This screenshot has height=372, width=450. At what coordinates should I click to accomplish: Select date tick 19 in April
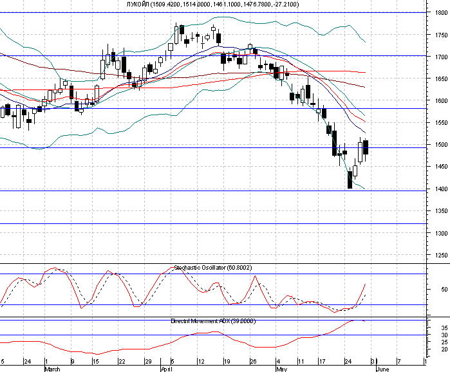227,362
